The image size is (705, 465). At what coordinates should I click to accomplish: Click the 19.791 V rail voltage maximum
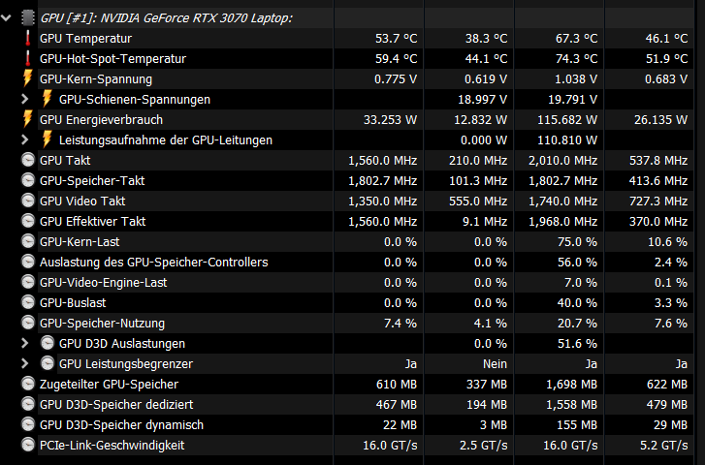[573, 99]
